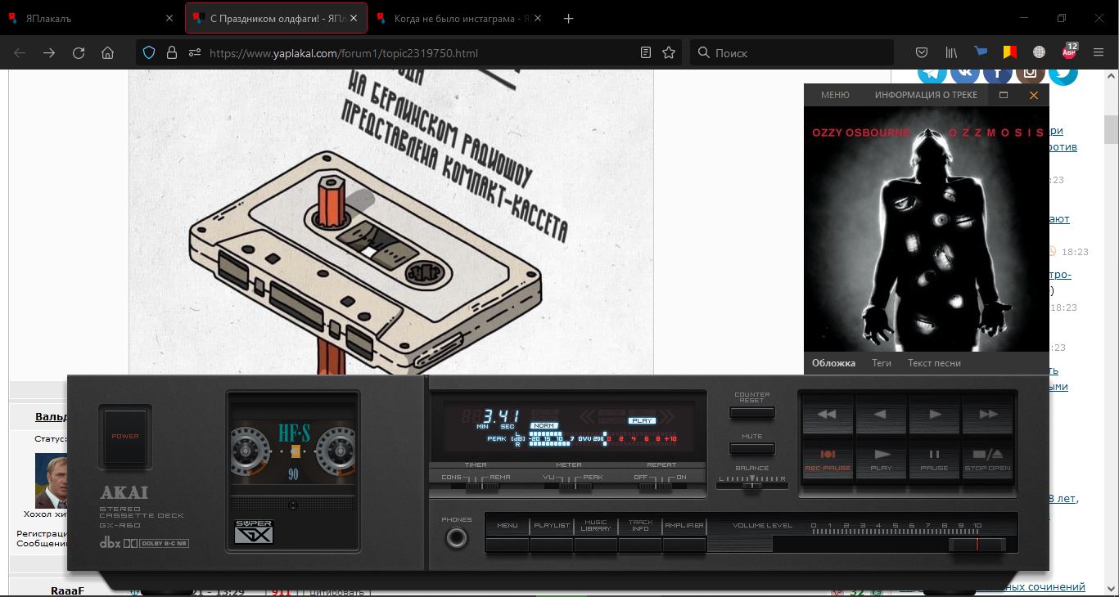Screen dimensions: 1119x597
Task: Close the track info window
Action: click(1034, 95)
